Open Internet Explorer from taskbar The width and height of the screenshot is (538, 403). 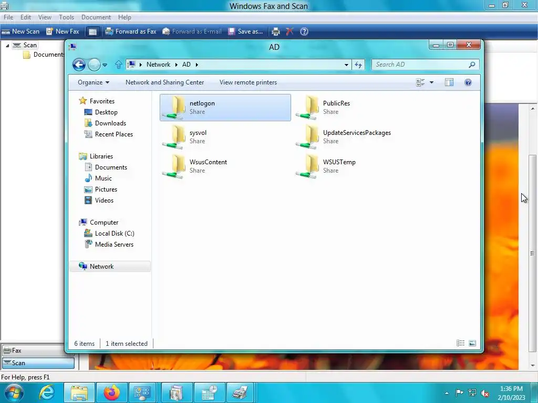(47, 393)
